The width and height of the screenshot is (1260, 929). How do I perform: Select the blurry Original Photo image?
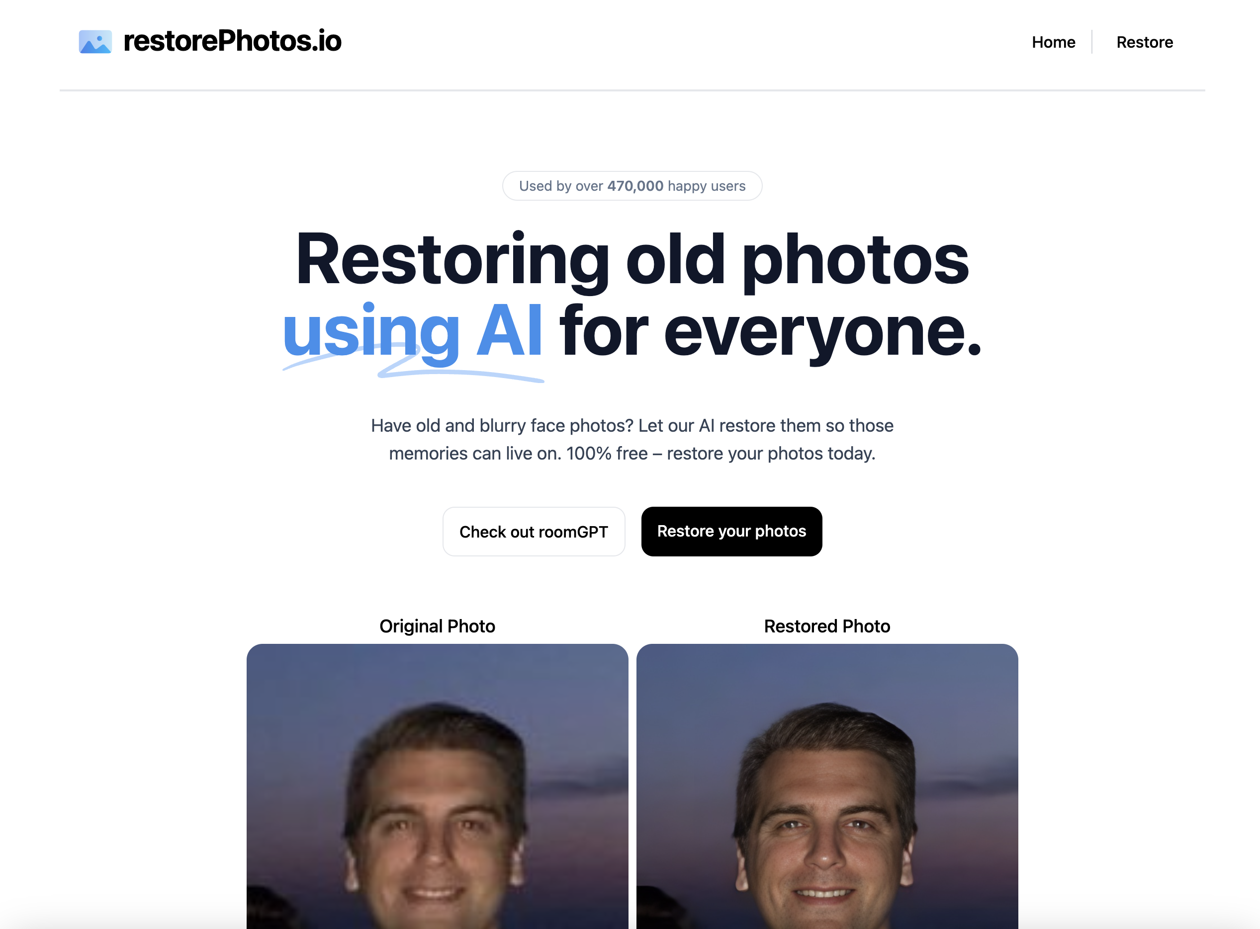point(437,786)
